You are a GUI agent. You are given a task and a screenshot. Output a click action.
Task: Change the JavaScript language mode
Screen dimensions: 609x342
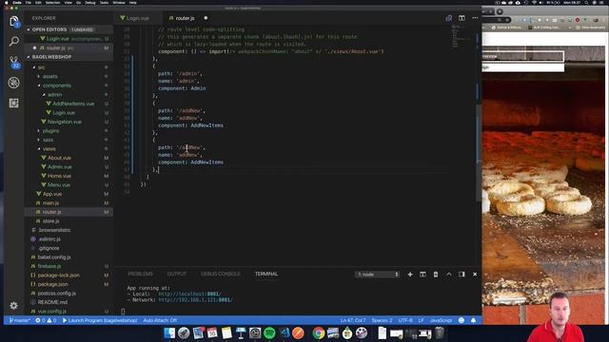441,320
